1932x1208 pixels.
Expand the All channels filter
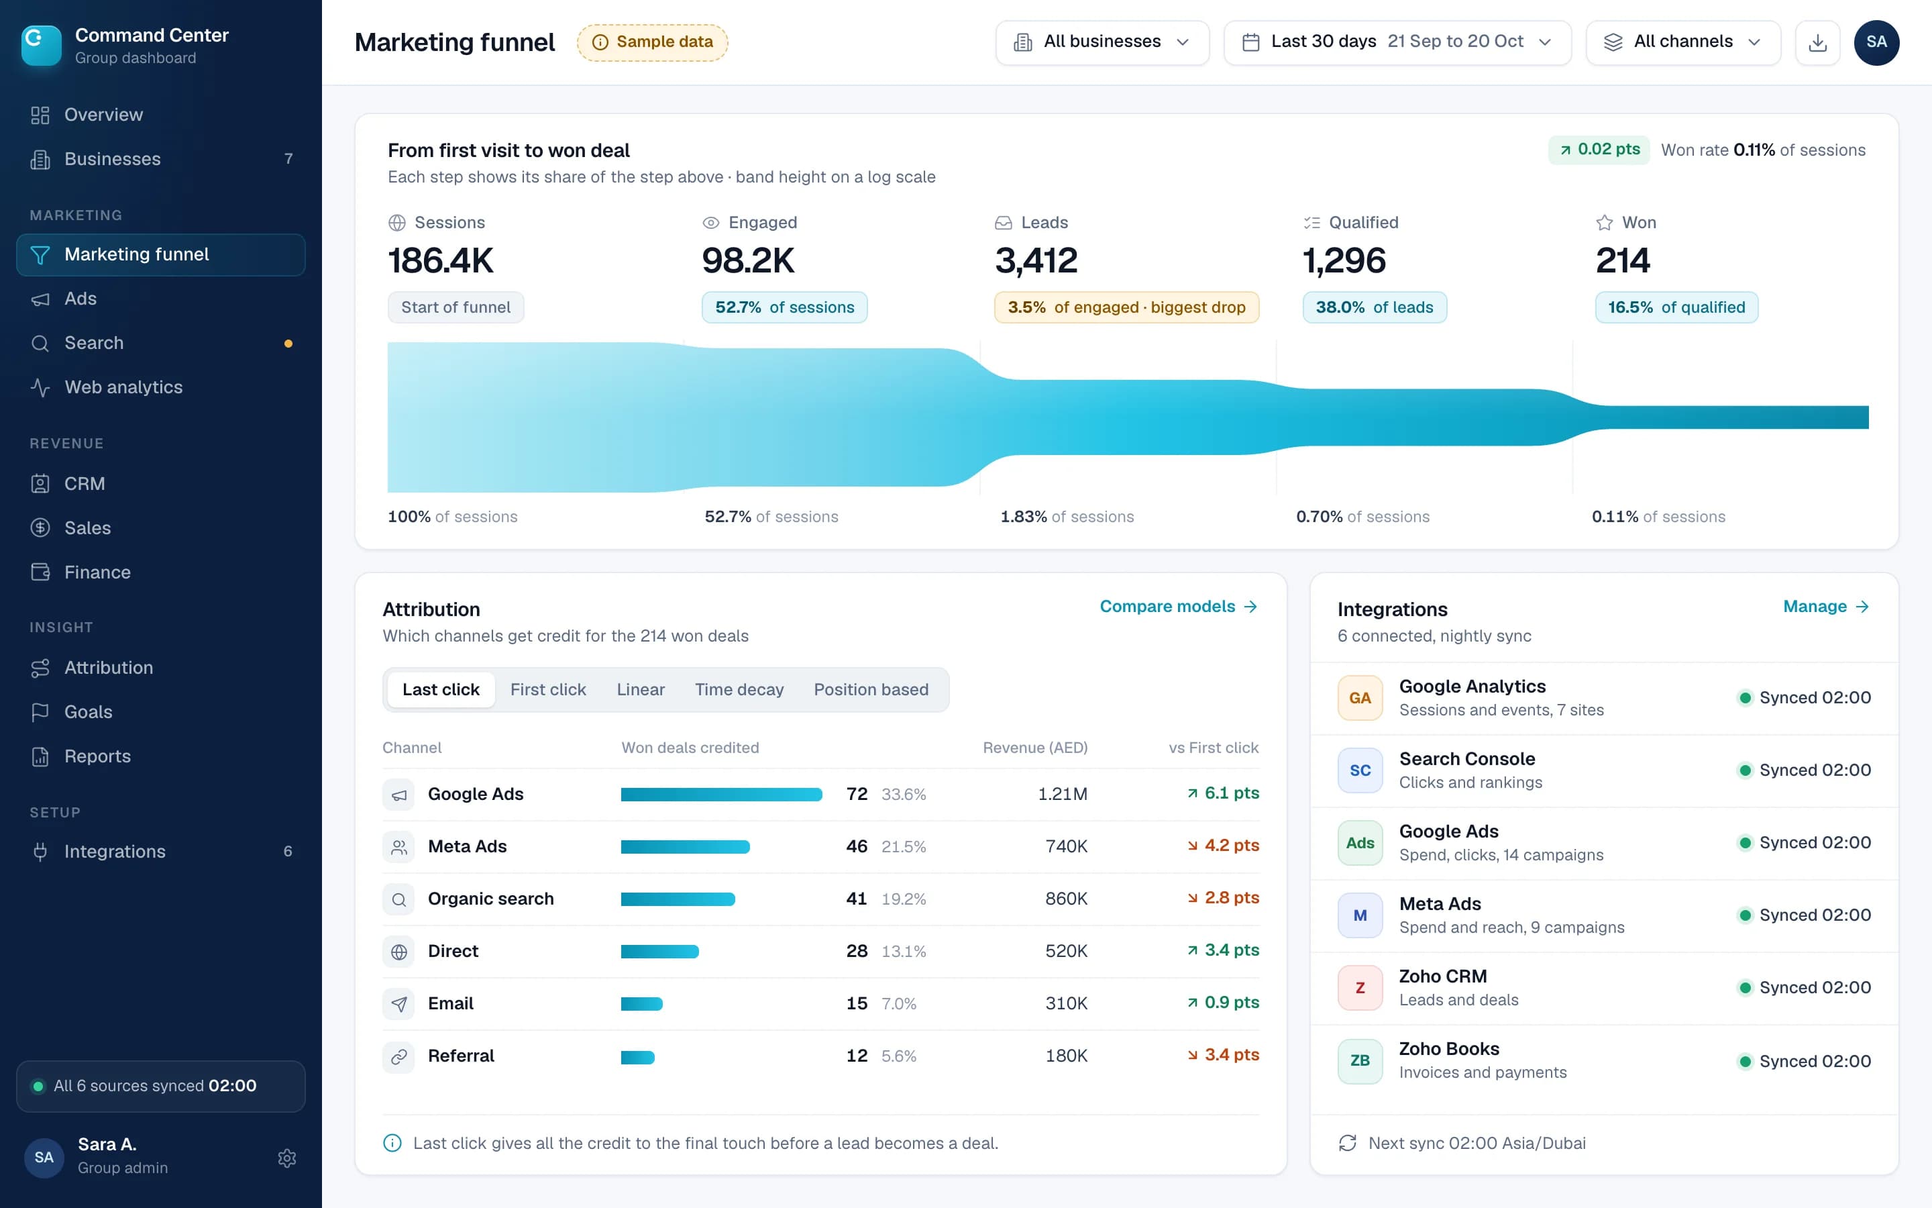1683,42
